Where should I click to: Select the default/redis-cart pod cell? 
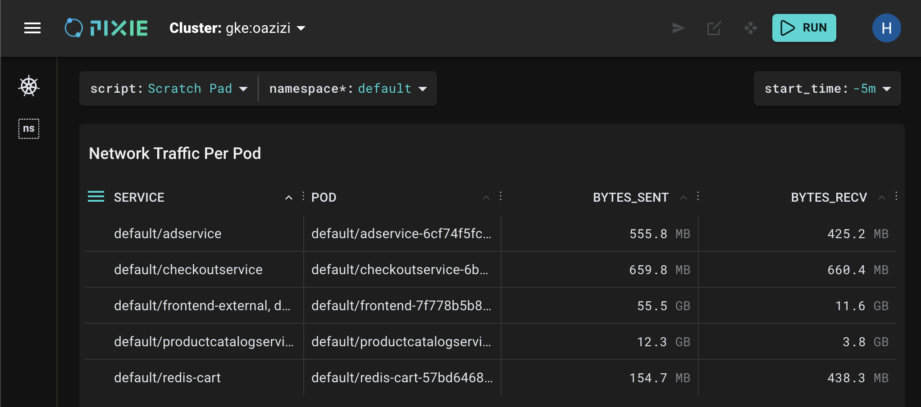[401, 378]
